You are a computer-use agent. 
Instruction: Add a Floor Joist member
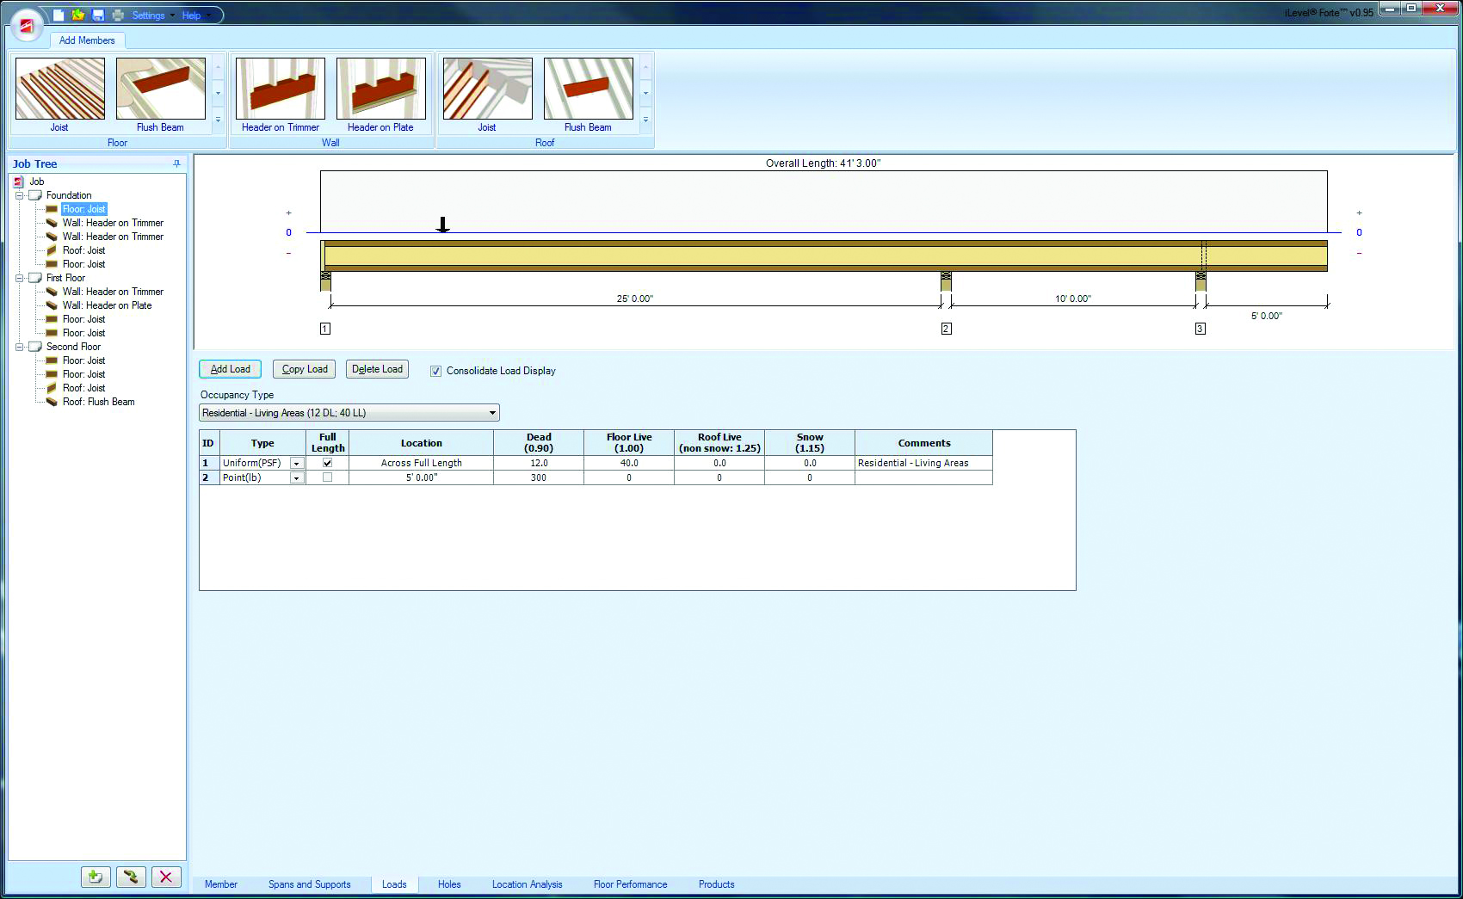(x=59, y=95)
